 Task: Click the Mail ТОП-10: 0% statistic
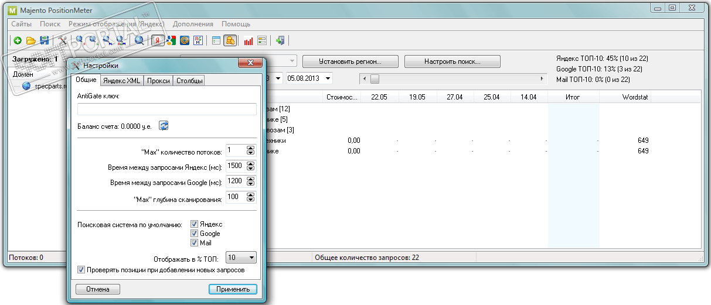pos(593,80)
